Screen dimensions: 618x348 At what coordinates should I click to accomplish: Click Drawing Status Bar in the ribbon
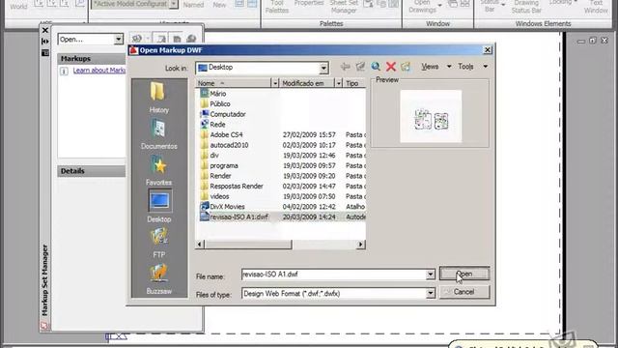[x=526, y=7]
